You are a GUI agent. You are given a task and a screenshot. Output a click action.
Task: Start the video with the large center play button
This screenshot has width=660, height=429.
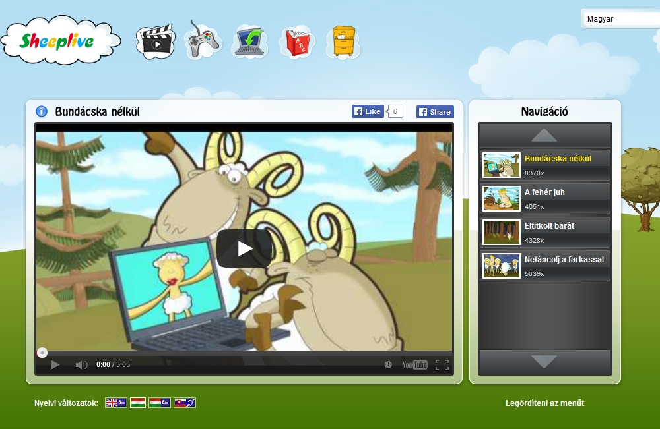[x=244, y=248]
